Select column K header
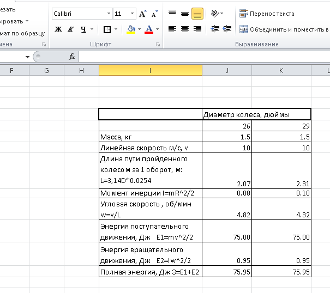The width and height of the screenshot is (330, 293). point(281,70)
